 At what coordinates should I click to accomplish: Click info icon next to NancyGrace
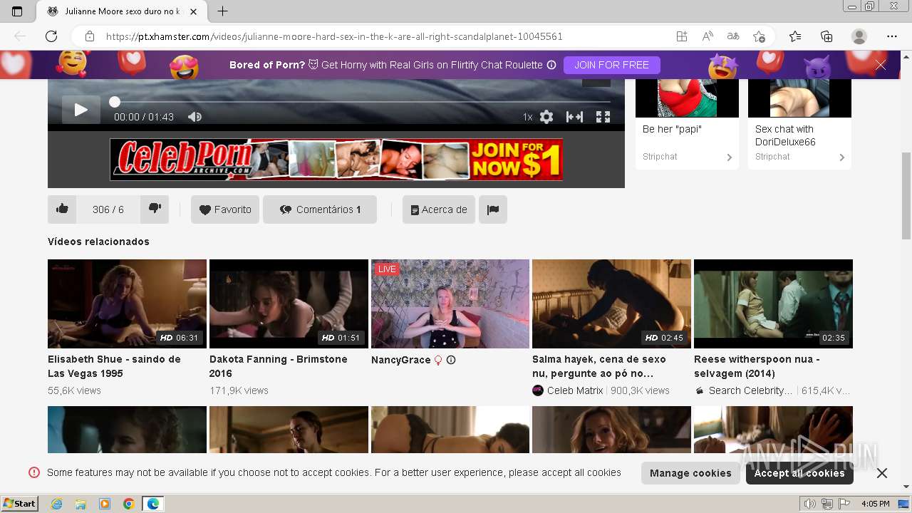451,360
